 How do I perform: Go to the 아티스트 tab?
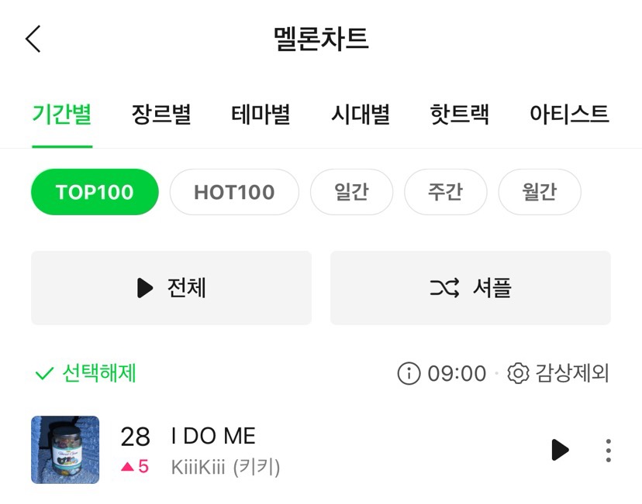point(568,115)
